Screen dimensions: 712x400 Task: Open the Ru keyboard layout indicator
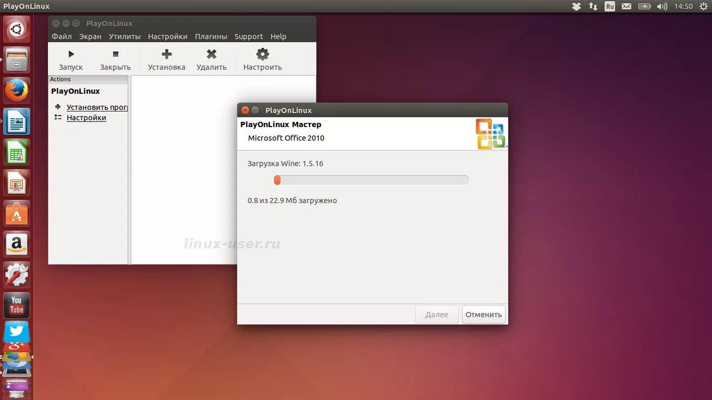tap(610, 6)
